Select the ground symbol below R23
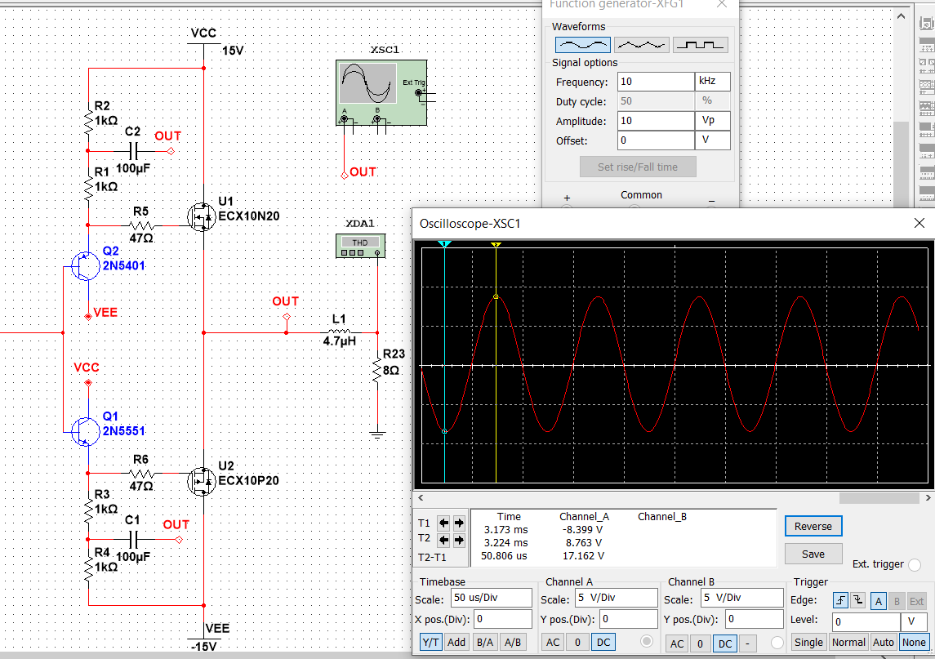 [377, 435]
